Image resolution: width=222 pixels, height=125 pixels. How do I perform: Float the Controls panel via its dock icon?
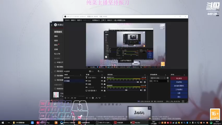(x=184, y=75)
